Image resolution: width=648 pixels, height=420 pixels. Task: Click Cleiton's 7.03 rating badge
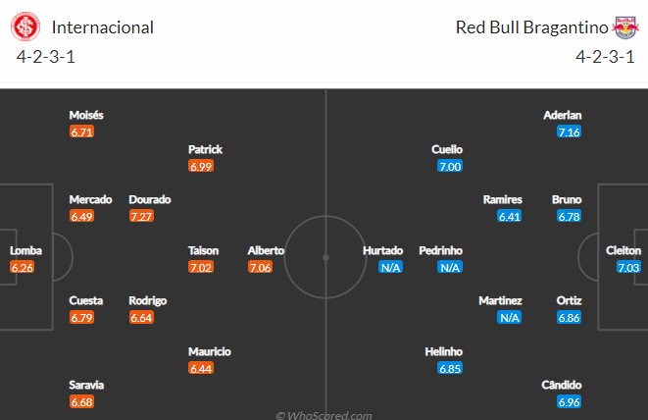click(x=628, y=267)
